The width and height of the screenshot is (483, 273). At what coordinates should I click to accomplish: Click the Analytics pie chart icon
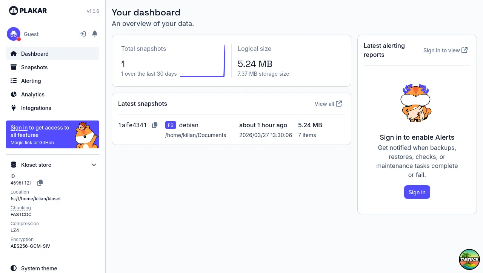click(x=14, y=94)
